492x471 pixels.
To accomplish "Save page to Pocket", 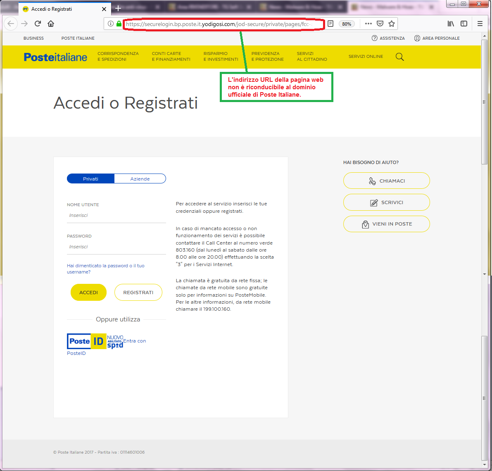I will click(x=380, y=24).
